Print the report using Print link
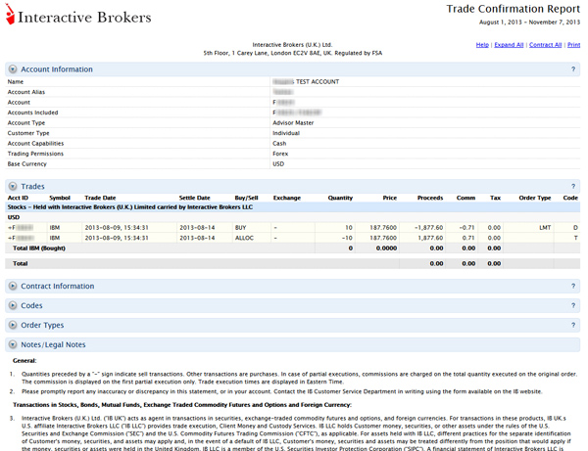588x451 pixels. click(574, 45)
